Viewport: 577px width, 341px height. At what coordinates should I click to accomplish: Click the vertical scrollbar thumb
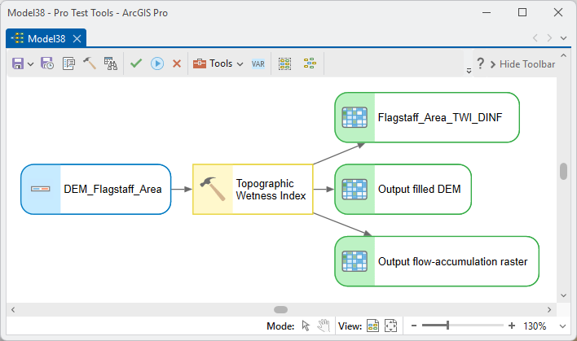click(x=563, y=171)
